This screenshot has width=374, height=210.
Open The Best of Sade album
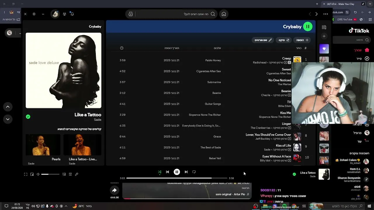(211, 148)
